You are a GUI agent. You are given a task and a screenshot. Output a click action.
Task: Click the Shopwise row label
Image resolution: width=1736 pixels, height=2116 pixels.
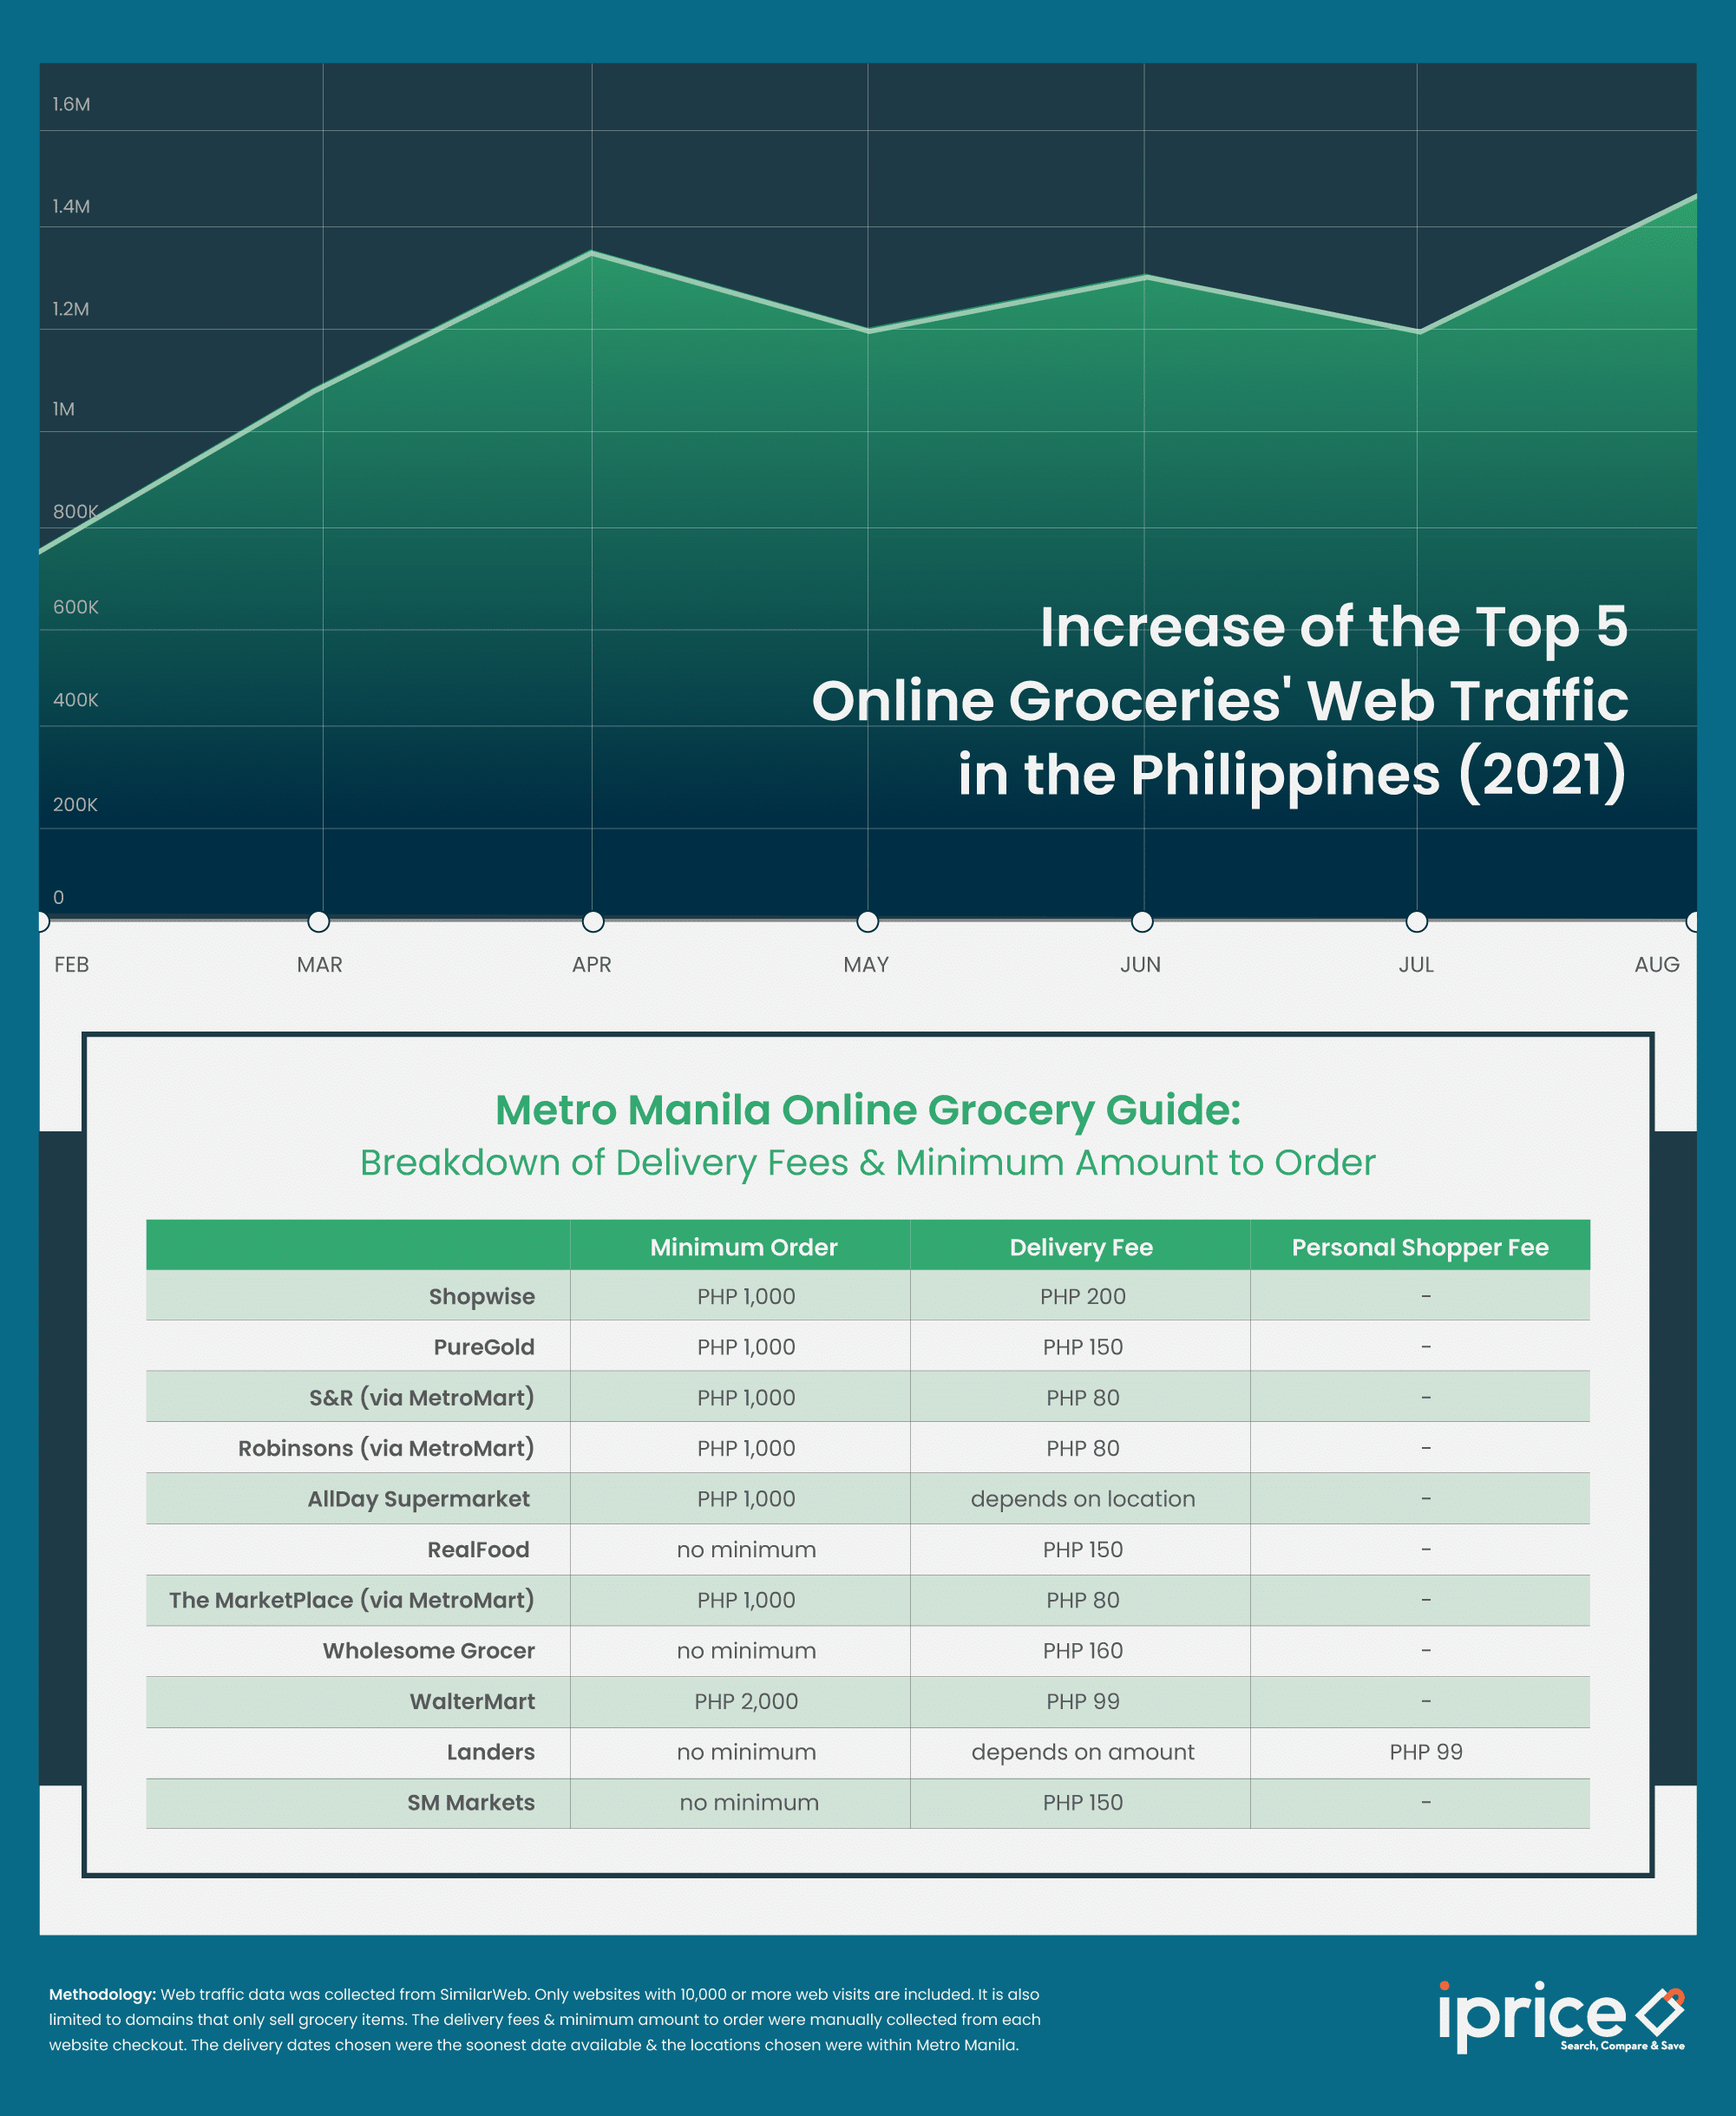(x=481, y=1297)
